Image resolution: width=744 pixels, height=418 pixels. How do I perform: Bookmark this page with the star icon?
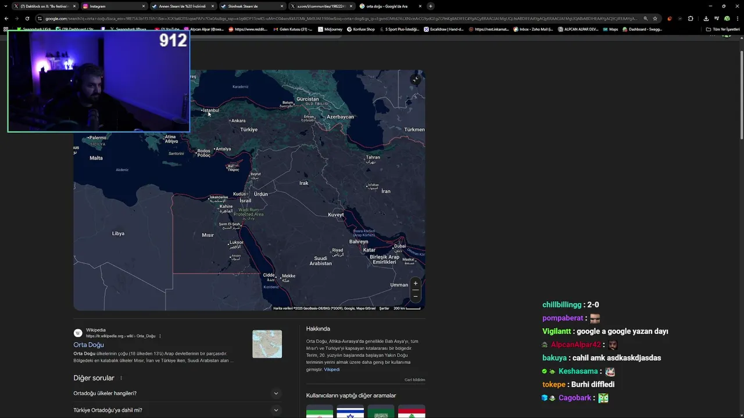point(655,19)
